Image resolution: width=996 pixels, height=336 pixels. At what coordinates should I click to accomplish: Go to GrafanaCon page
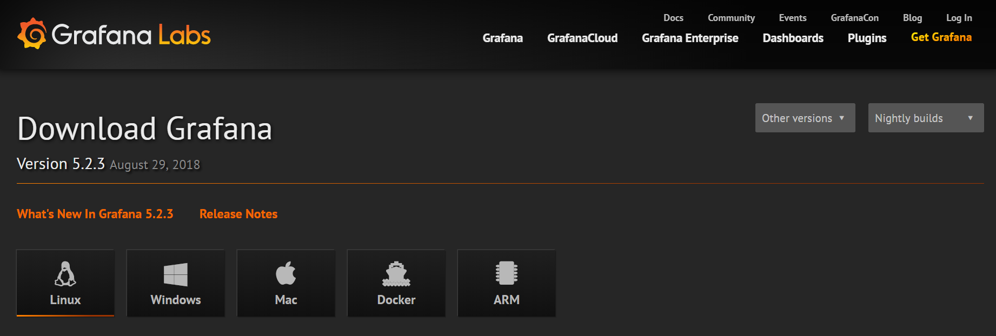[855, 18]
